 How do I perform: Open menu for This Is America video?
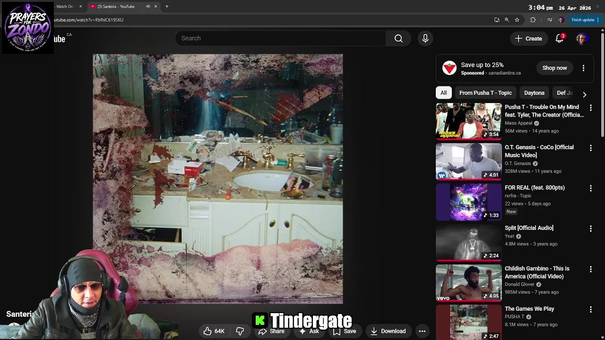tap(590, 269)
